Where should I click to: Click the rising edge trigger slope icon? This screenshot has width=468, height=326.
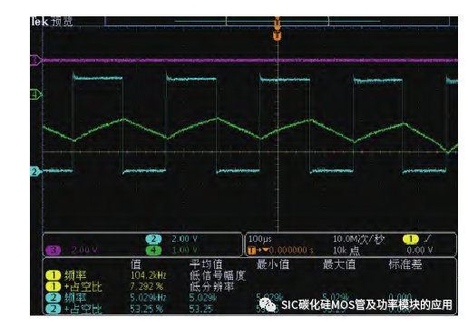click(x=427, y=239)
